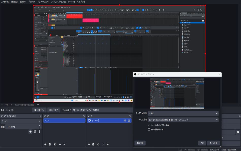This screenshot has width=241, height=151.
Task: Open the ファイル(F) menu
Action: point(5,2)
